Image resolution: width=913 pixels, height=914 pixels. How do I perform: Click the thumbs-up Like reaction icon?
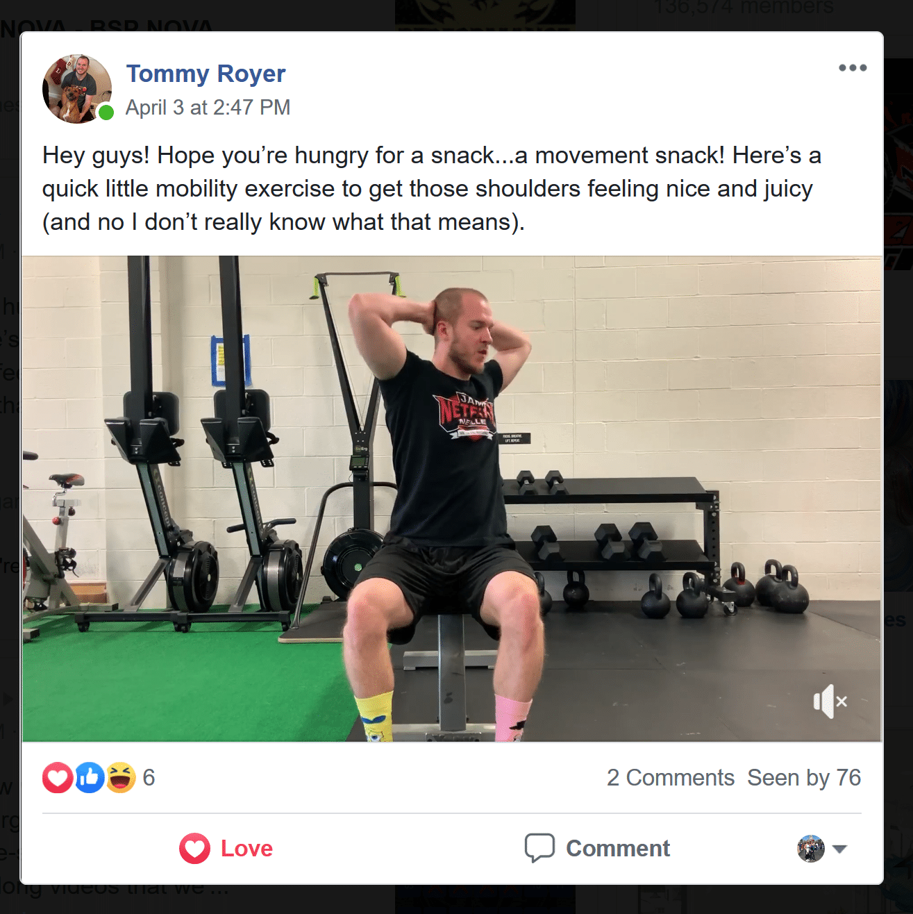[x=90, y=777]
